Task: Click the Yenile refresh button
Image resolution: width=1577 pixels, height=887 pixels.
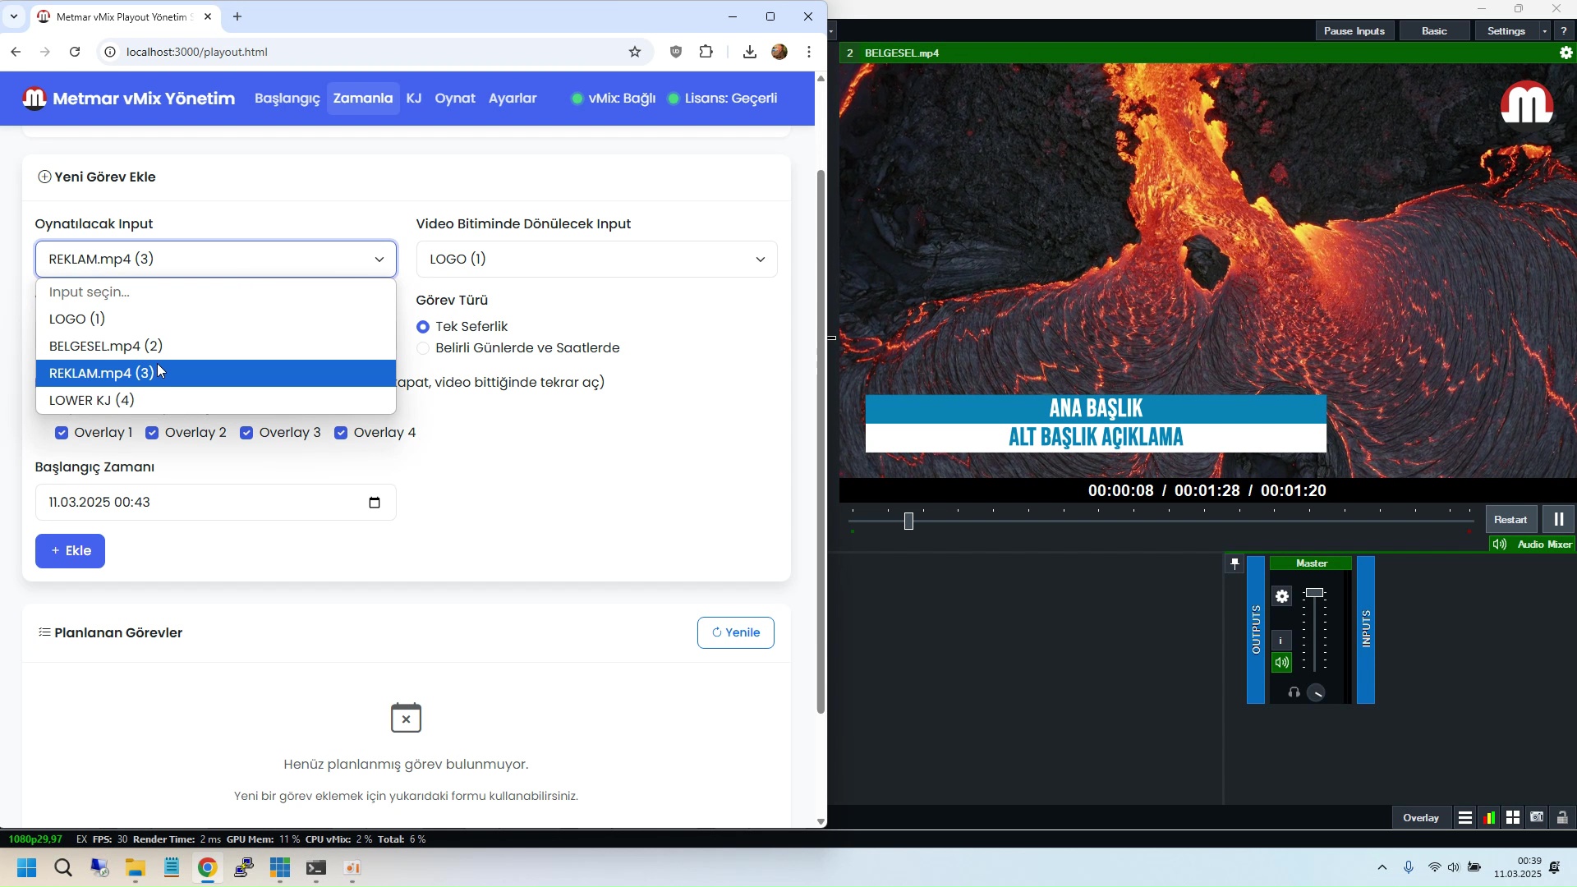Action: click(736, 633)
